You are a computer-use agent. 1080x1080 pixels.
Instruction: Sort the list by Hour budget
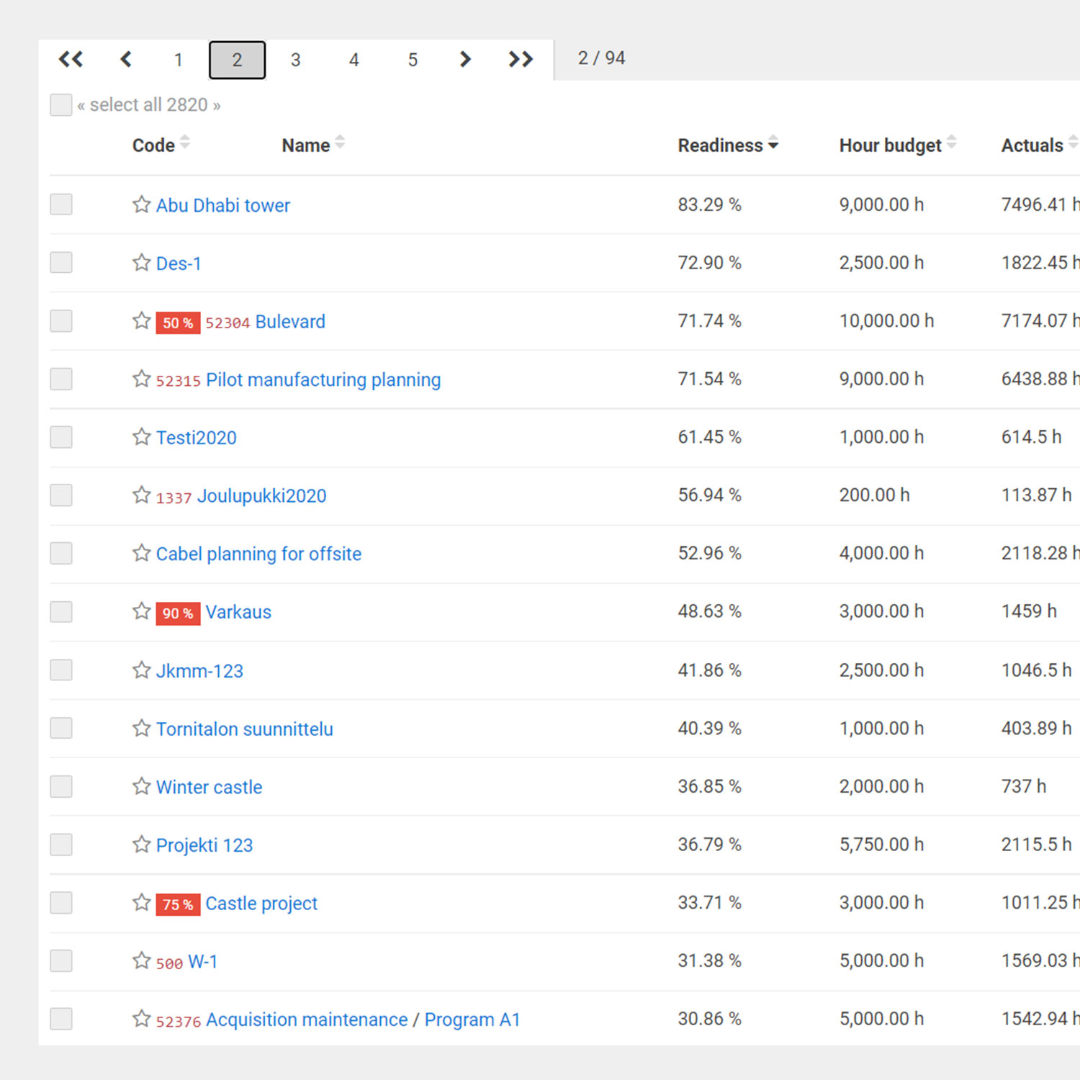[890, 145]
